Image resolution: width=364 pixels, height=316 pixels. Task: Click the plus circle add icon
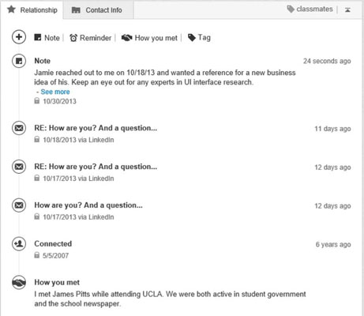pos(19,37)
